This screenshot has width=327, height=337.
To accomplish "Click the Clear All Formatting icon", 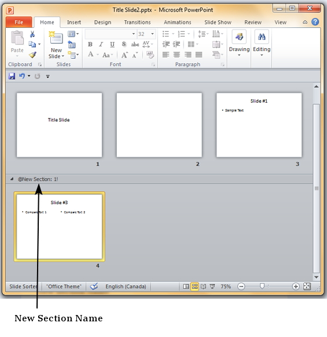I will (x=150, y=55).
